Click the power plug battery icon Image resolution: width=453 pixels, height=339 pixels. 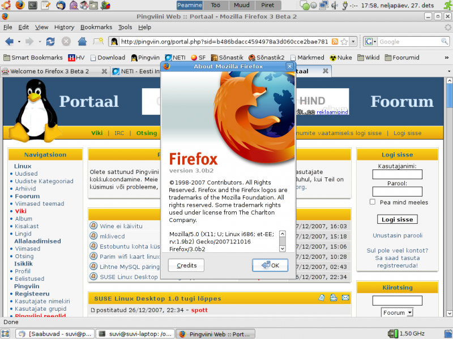pyautogui.click(x=345, y=5)
